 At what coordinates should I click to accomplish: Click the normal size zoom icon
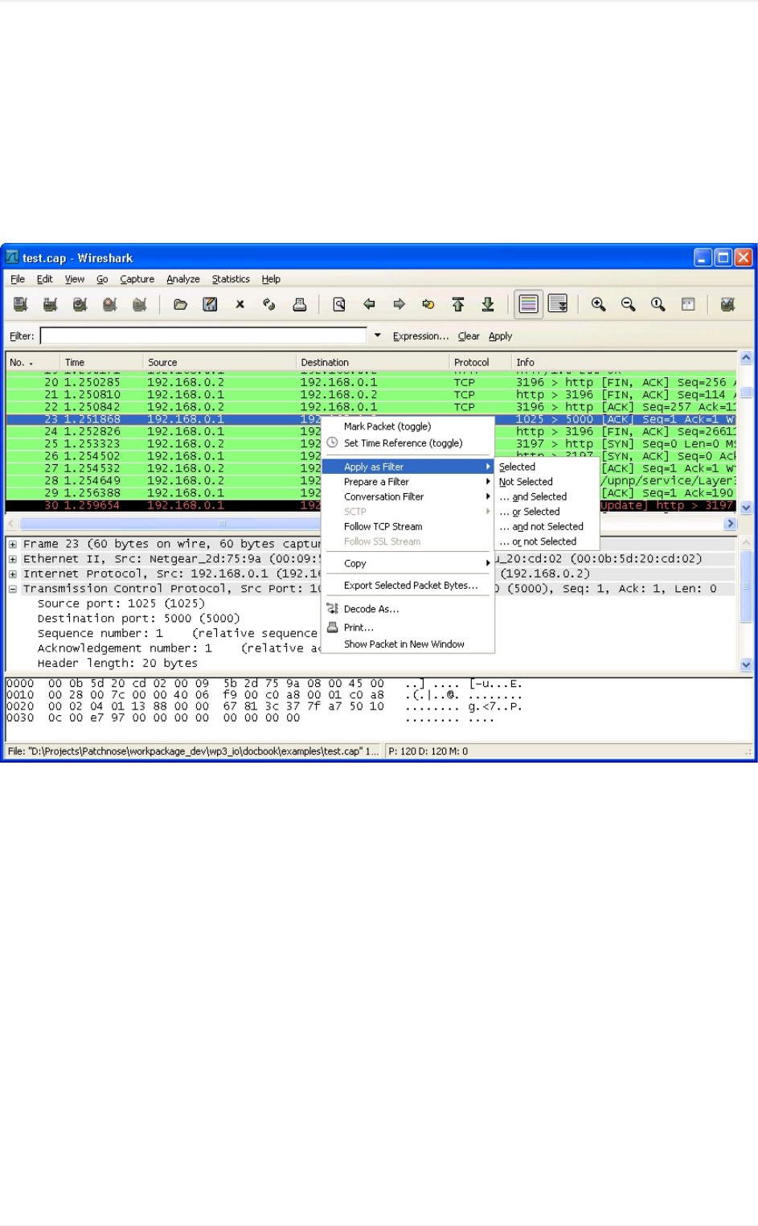[658, 304]
